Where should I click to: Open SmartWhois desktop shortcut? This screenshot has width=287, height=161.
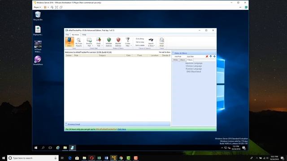[38, 60]
